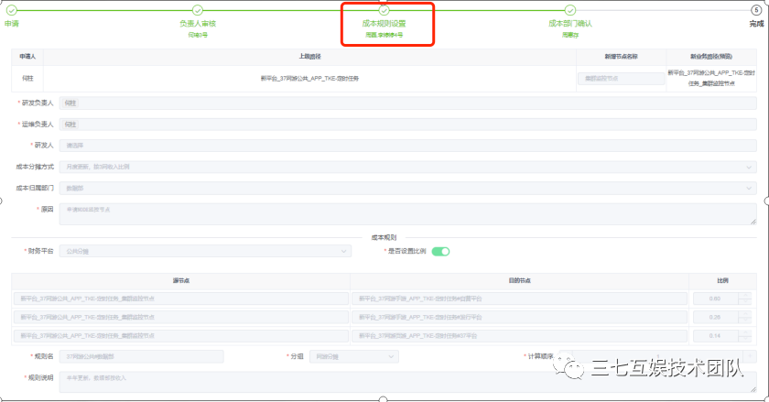Select the 成本规则设置 step label

coord(384,24)
